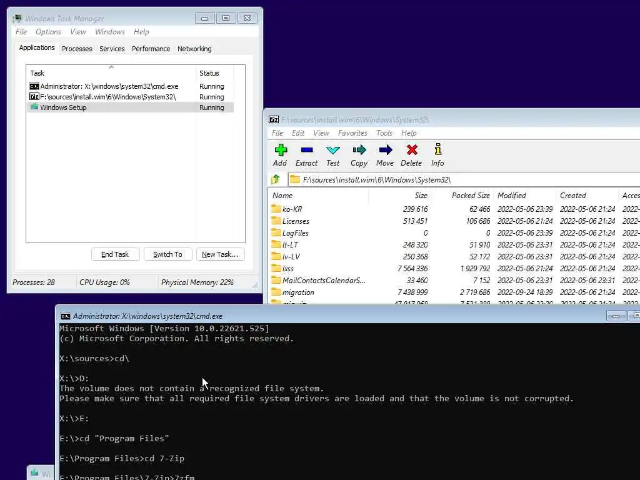This screenshot has height=480, width=640.
Task: Click 7-Zip window title bar icon
Action: click(274, 119)
